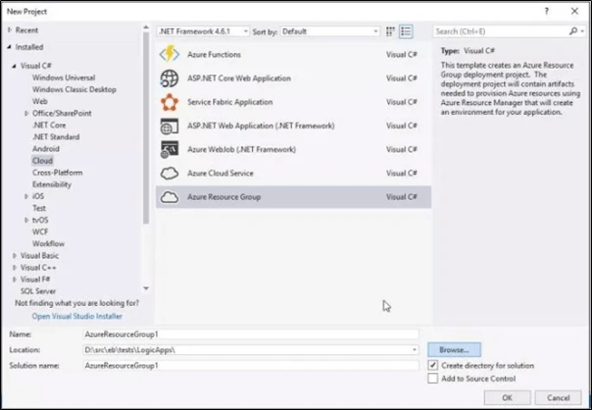Select the Service Fabric Application template name

230,102
